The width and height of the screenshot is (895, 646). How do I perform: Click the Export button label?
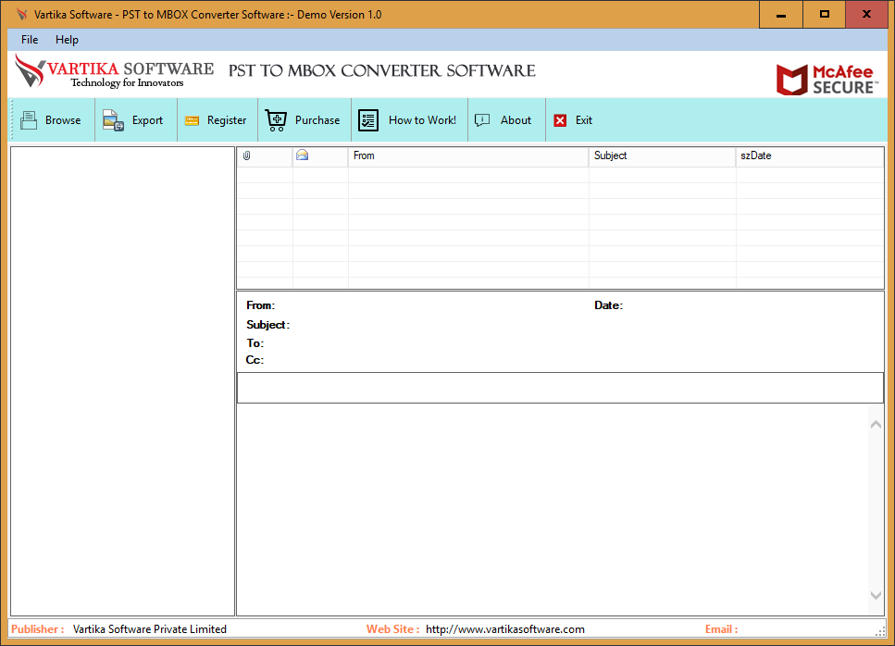[147, 120]
